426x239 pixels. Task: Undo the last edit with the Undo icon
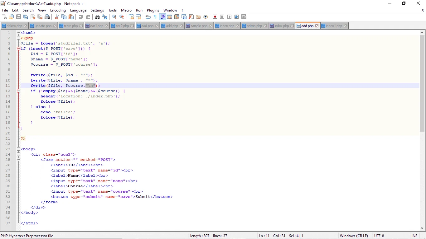[x=81, y=17]
